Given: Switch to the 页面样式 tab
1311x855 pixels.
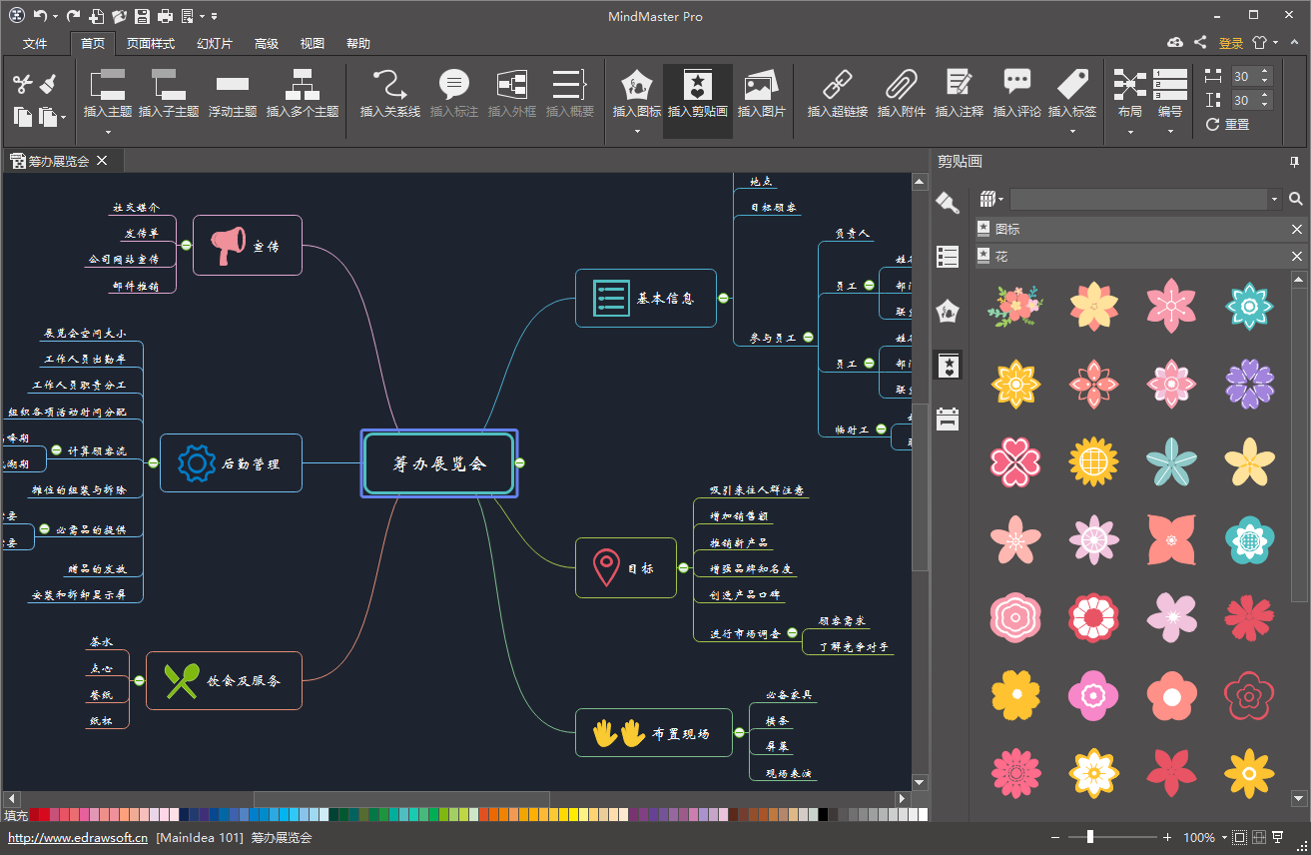Looking at the screenshot, I should 150,44.
